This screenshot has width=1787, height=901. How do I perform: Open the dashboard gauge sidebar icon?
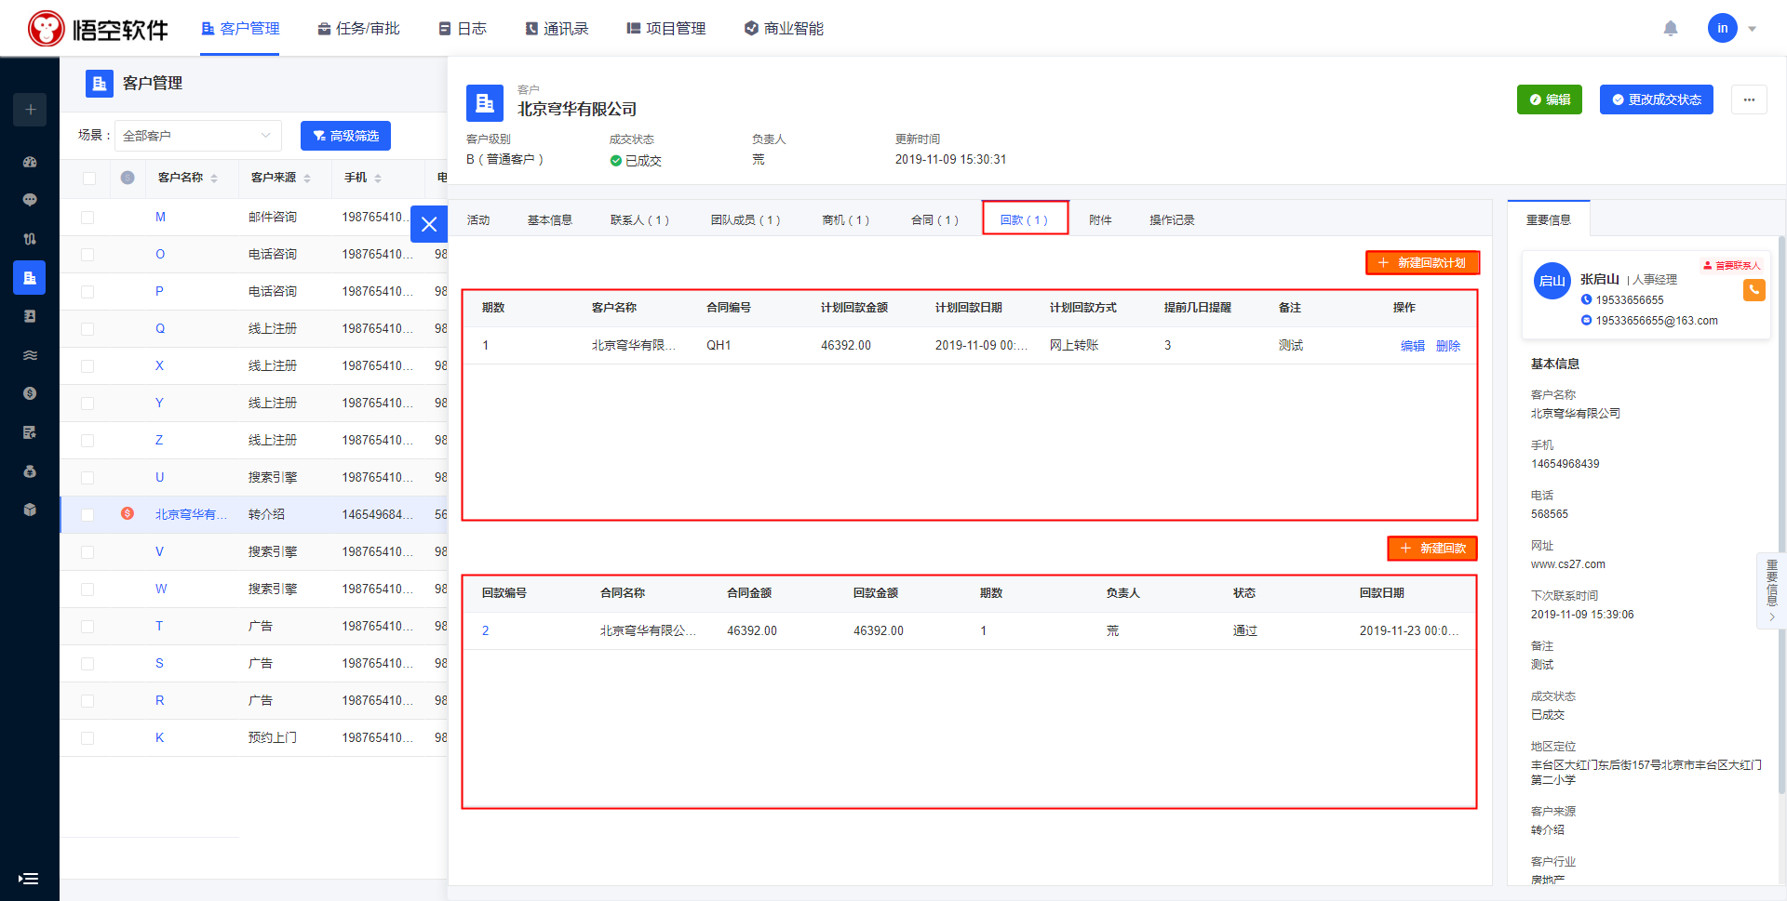30,162
